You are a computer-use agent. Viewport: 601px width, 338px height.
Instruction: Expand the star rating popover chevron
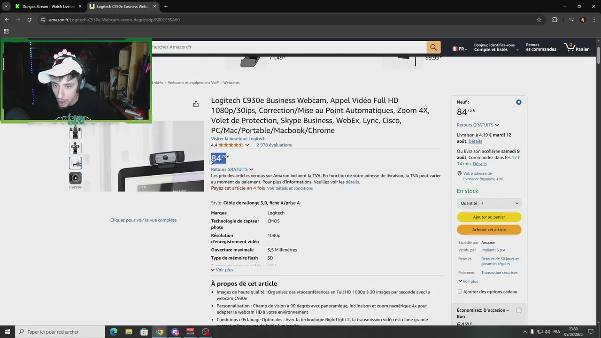(x=247, y=145)
